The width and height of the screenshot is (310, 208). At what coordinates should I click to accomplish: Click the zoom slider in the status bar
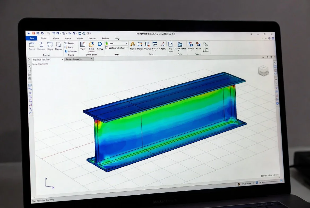(x=271, y=182)
